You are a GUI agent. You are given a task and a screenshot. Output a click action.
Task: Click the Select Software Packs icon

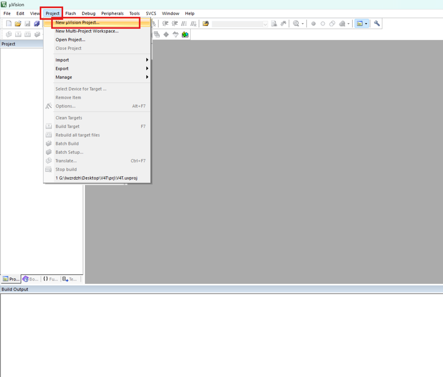click(x=176, y=34)
